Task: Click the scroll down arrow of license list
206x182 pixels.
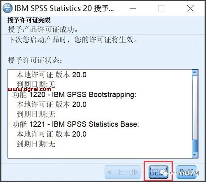Action: (195, 155)
